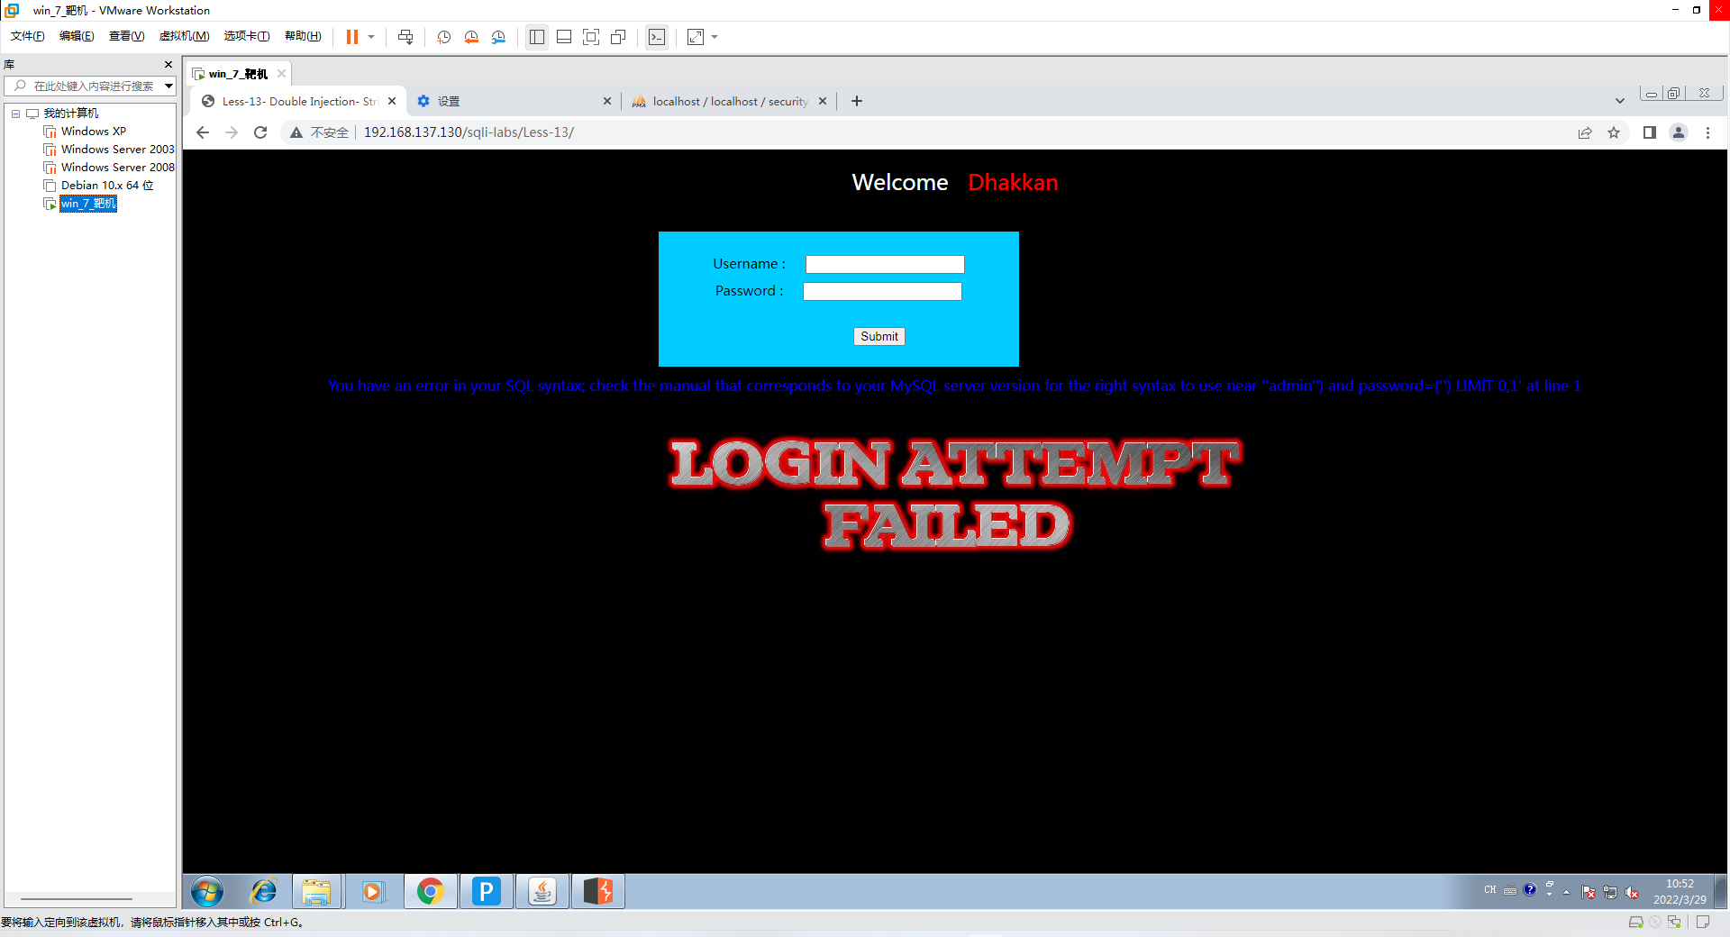
Task: Toggle the thumbnail bar view
Action: tap(564, 37)
